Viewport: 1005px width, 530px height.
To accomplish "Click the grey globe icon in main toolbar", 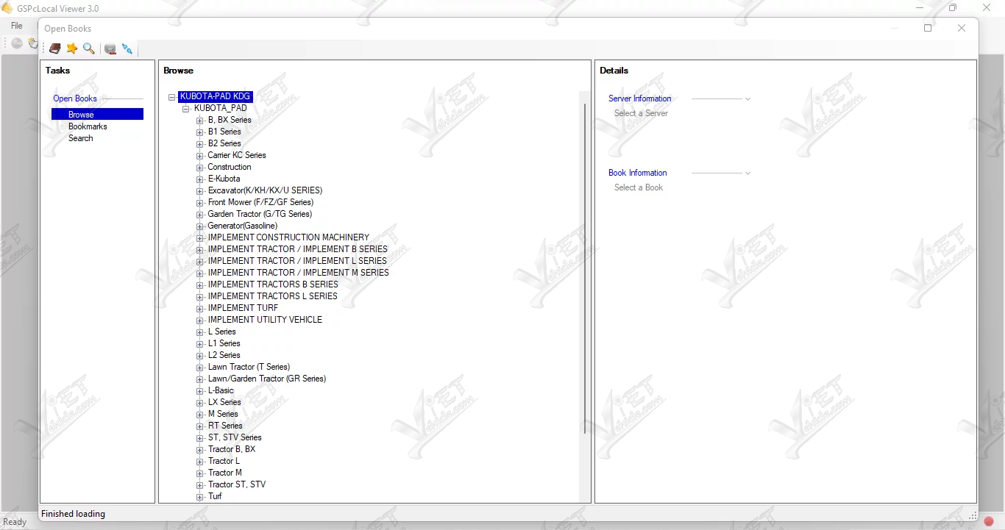I will [16, 43].
